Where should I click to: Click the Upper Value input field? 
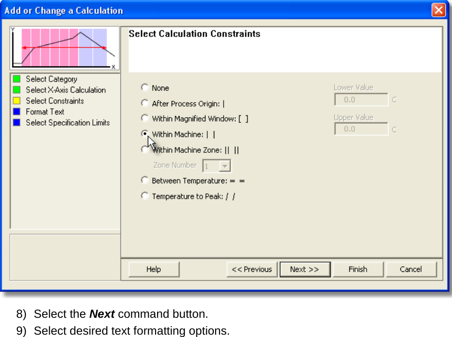361,129
